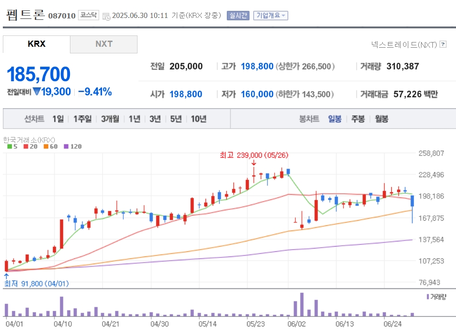
Task: Switch to 주봉 weekly candle chart
Action: pos(358,119)
